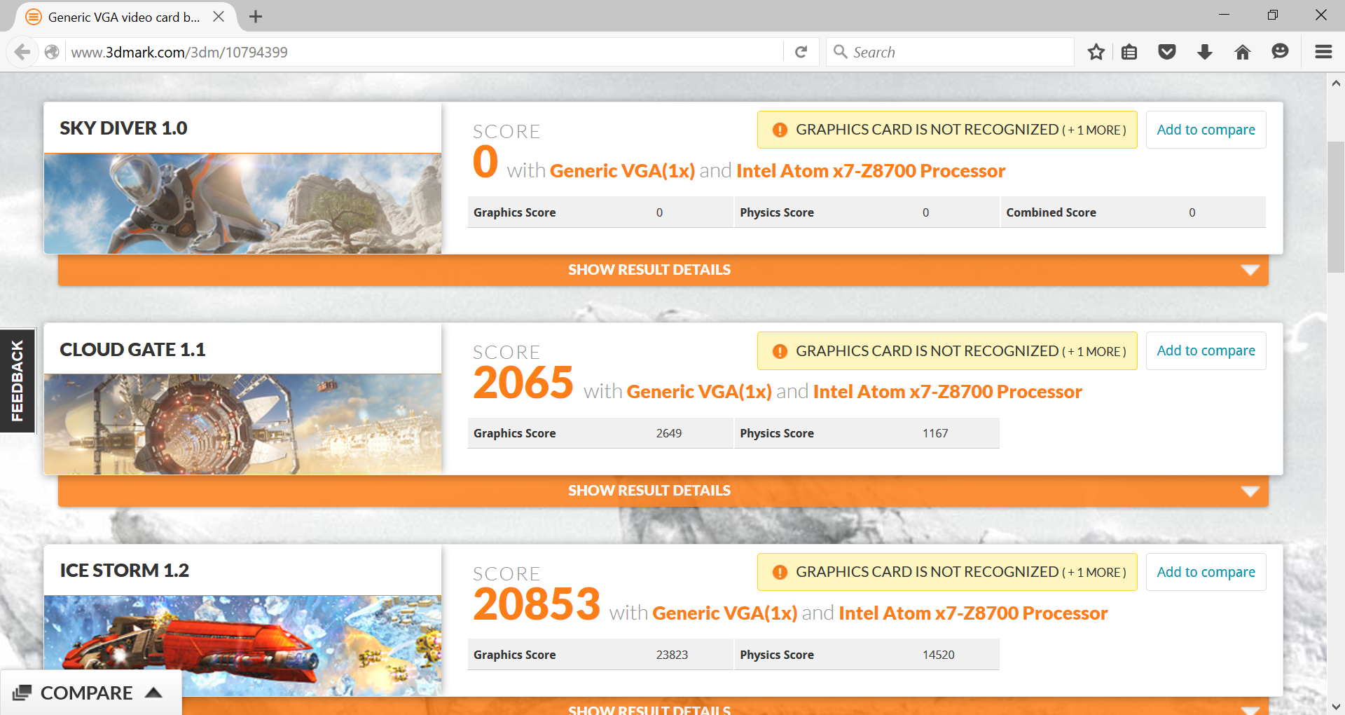Click Cloud Gate Physics Score value 1167

[x=935, y=433]
